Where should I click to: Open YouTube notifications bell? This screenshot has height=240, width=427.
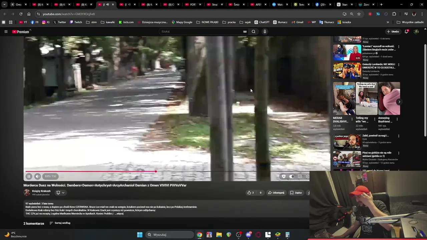click(406, 31)
